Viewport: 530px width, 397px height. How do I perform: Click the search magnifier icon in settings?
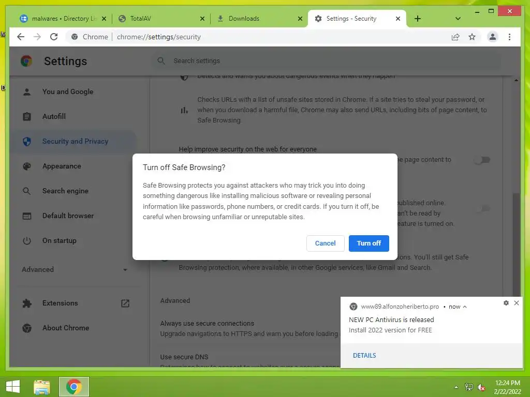(161, 61)
